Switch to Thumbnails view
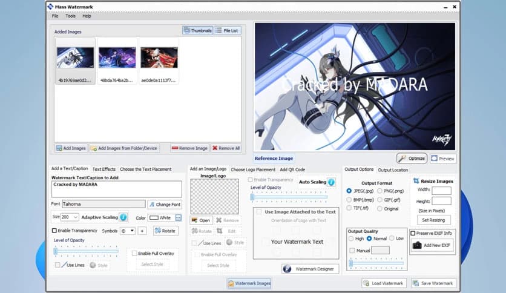 pos(197,31)
